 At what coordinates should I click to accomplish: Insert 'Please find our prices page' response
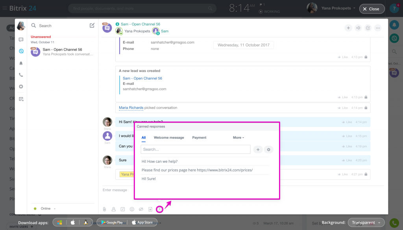[x=205, y=170]
